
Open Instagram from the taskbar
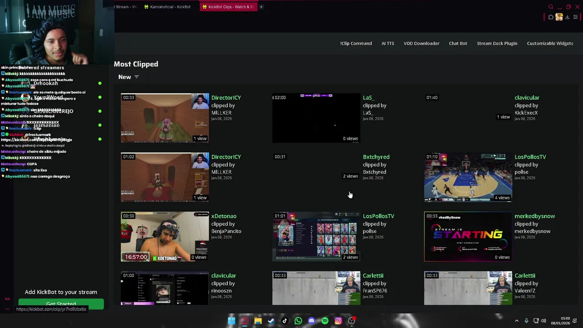point(338,321)
